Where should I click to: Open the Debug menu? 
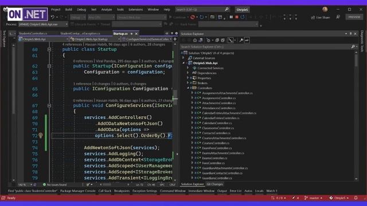point(81,10)
